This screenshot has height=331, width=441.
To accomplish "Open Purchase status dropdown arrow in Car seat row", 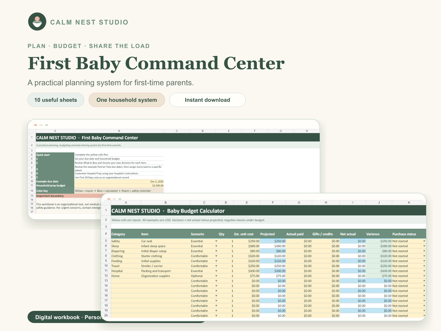I will 424,241.
